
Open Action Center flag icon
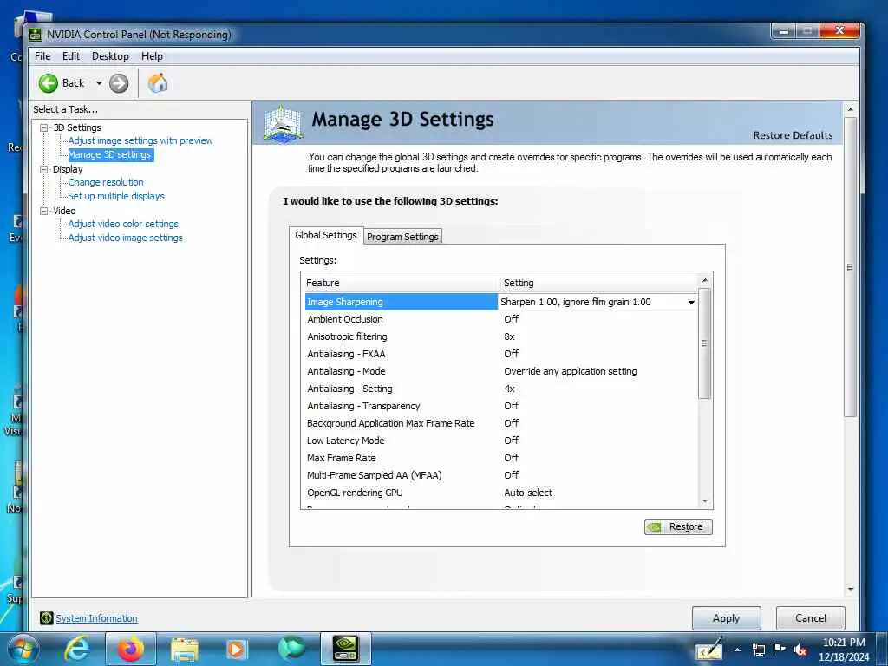coord(780,650)
